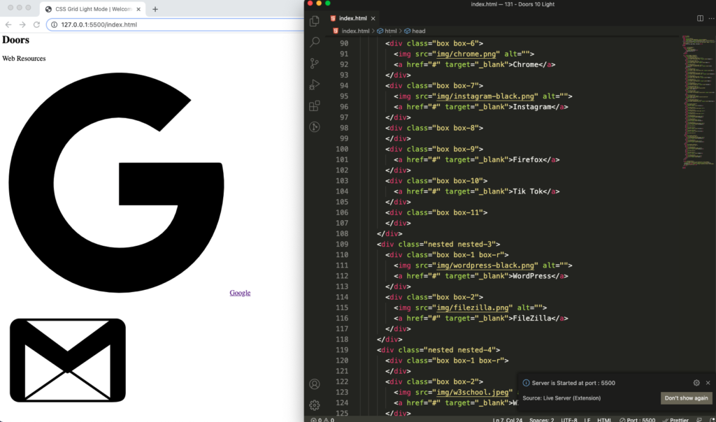
Task: Open the Manage gear in activity bar
Action: pyautogui.click(x=314, y=405)
